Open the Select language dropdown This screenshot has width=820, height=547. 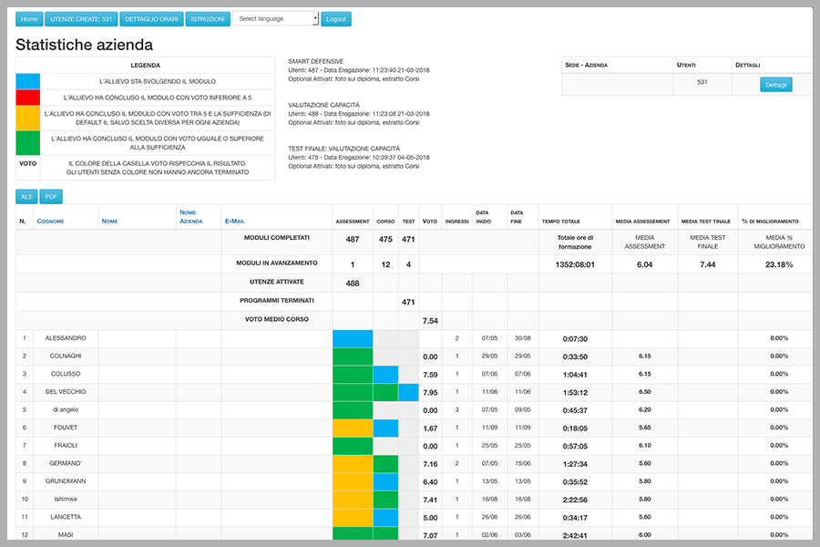coord(275,18)
